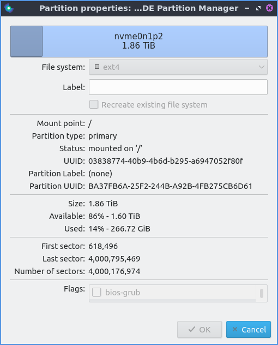
Task: Click the checkmark icon on OK button
Action: click(x=192, y=329)
